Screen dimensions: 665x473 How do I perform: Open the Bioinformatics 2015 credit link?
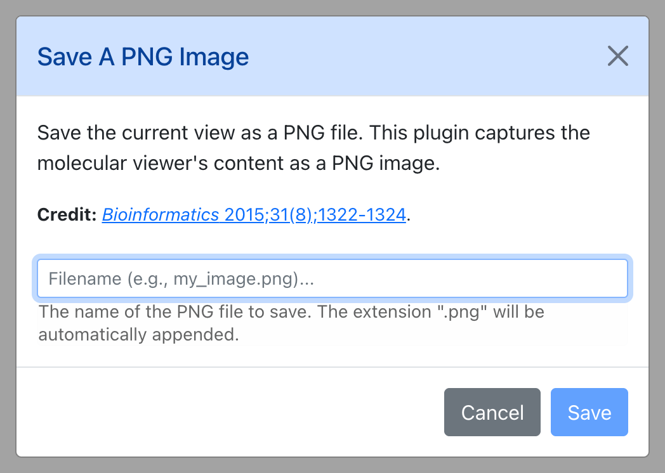pos(254,214)
